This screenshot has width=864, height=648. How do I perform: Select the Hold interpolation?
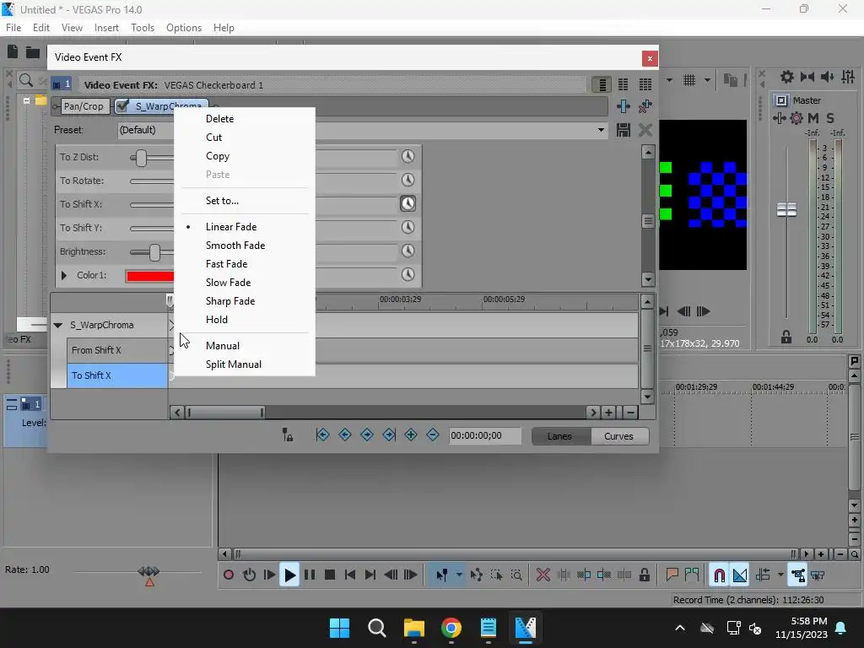[x=217, y=320]
